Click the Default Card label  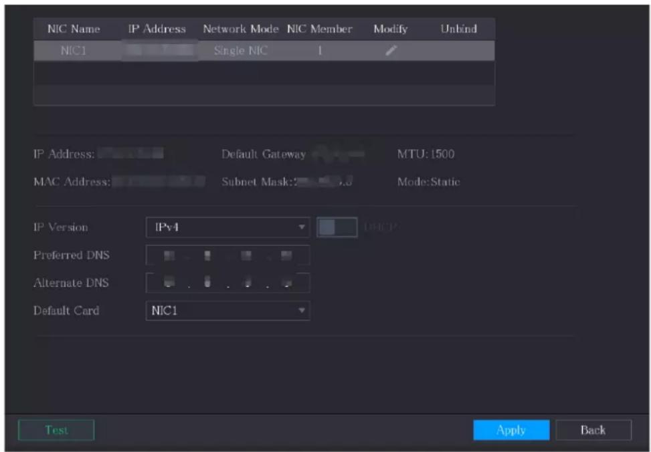pyautogui.click(x=66, y=310)
